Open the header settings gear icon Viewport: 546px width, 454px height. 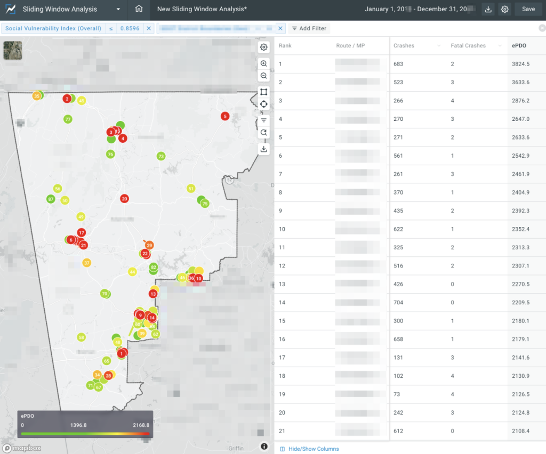(x=504, y=9)
